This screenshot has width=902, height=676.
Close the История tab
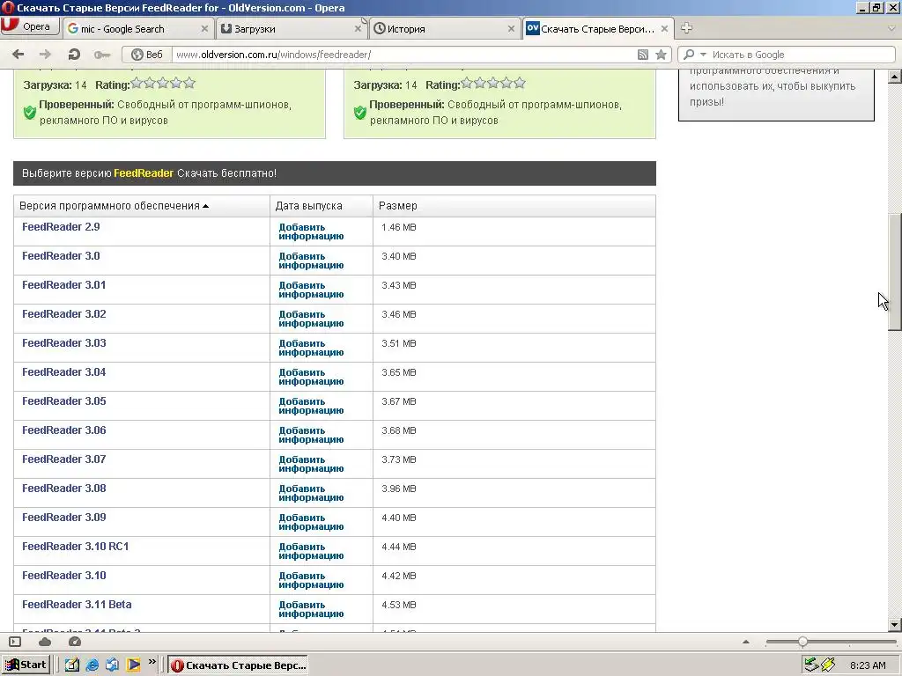click(x=512, y=29)
